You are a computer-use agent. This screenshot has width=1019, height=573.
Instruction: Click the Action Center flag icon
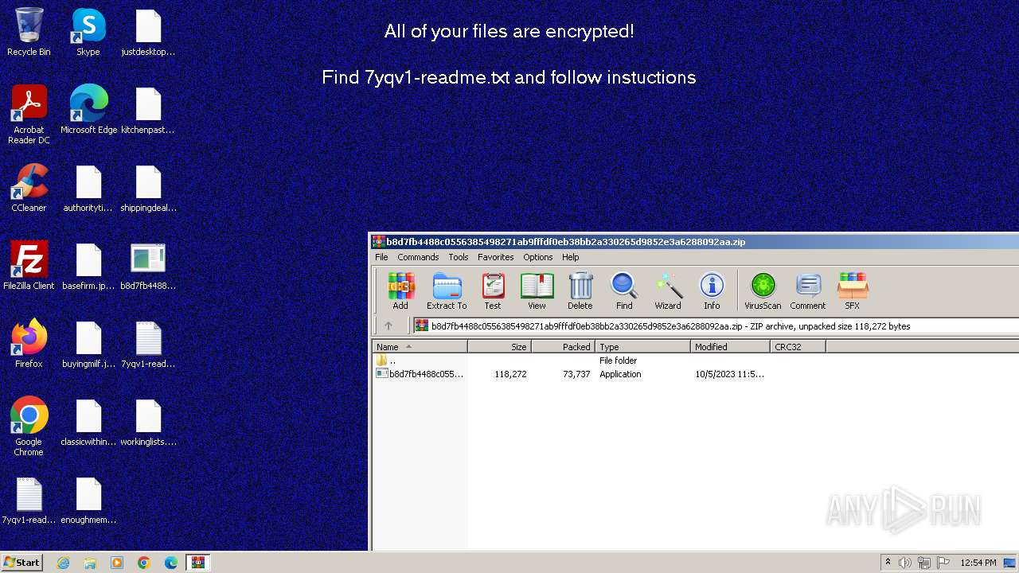(943, 563)
